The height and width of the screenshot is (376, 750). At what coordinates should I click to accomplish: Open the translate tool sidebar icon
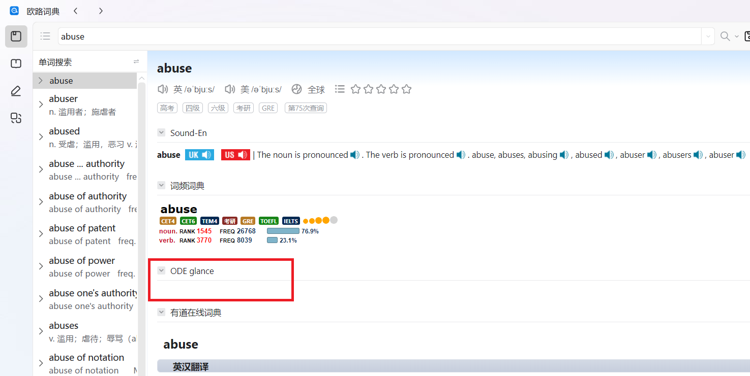pos(16,118)
